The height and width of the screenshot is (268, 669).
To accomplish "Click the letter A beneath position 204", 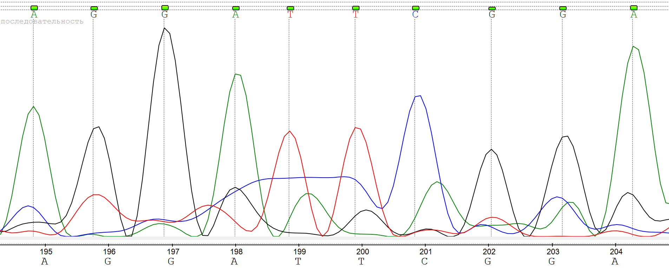I will [x=615, y=261].
